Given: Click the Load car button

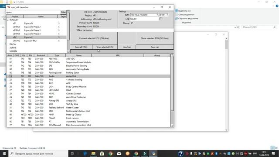Looking at the screenshot, I should pos(127,47).
